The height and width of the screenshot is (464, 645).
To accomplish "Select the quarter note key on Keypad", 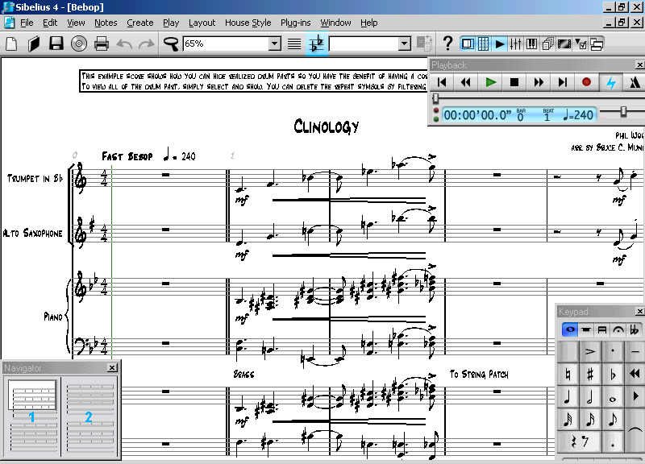I will 568,397.
